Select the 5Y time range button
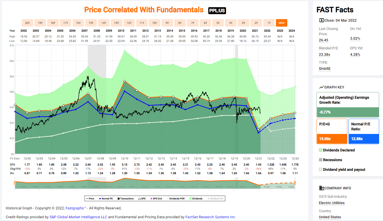383x221 pixels. coord(218,23)
